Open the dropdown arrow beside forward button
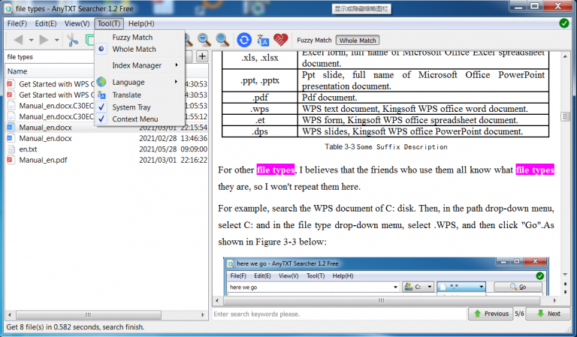 56,40
